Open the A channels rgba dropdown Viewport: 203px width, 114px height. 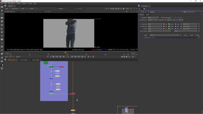tap(155, 24)
